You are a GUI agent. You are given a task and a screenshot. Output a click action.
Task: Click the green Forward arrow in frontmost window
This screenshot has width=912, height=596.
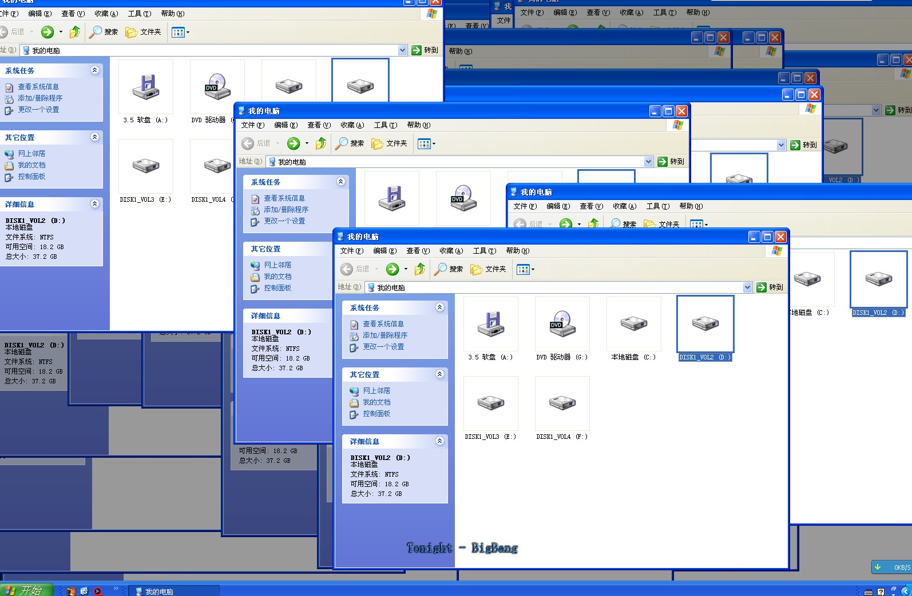(x=392, y=269)
